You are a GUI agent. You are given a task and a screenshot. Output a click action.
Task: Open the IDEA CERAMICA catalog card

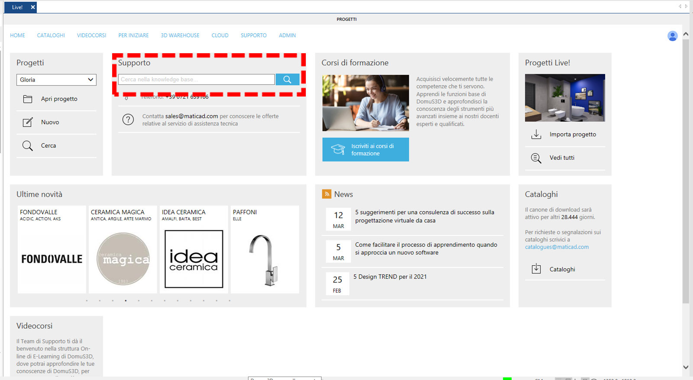(194, 250)
